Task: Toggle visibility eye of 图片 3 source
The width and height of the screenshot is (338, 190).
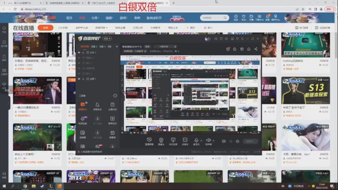Action: [x=79, y=63]
